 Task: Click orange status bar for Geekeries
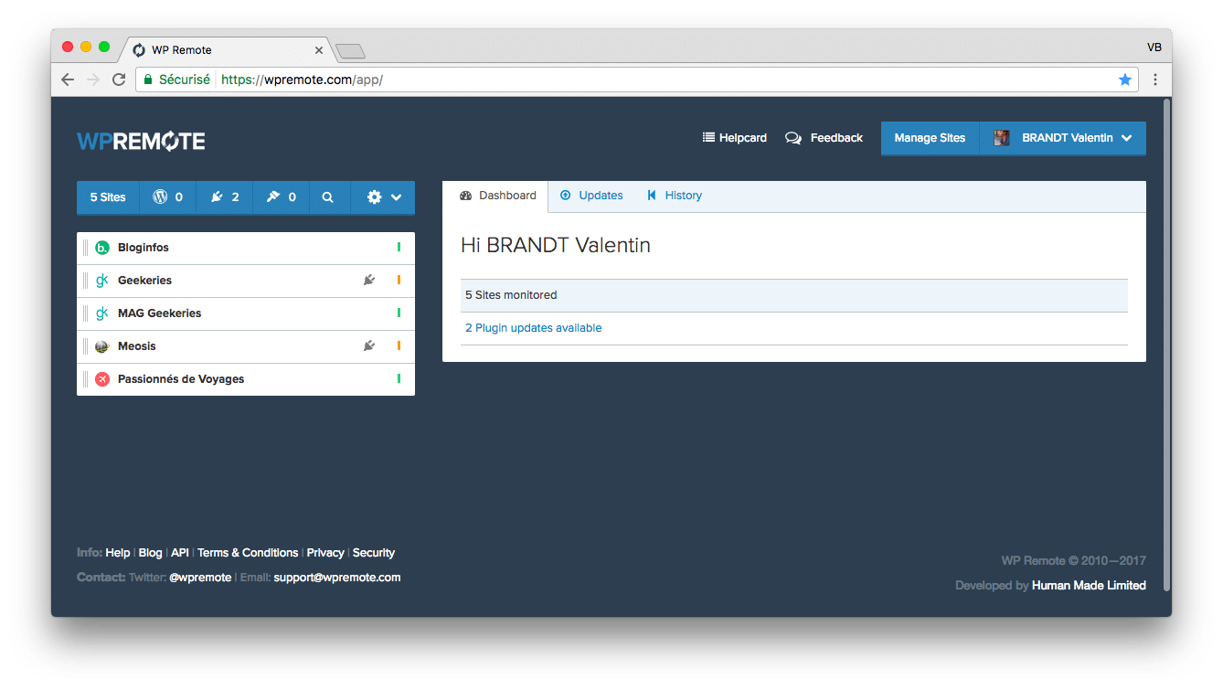click(399, 281)
